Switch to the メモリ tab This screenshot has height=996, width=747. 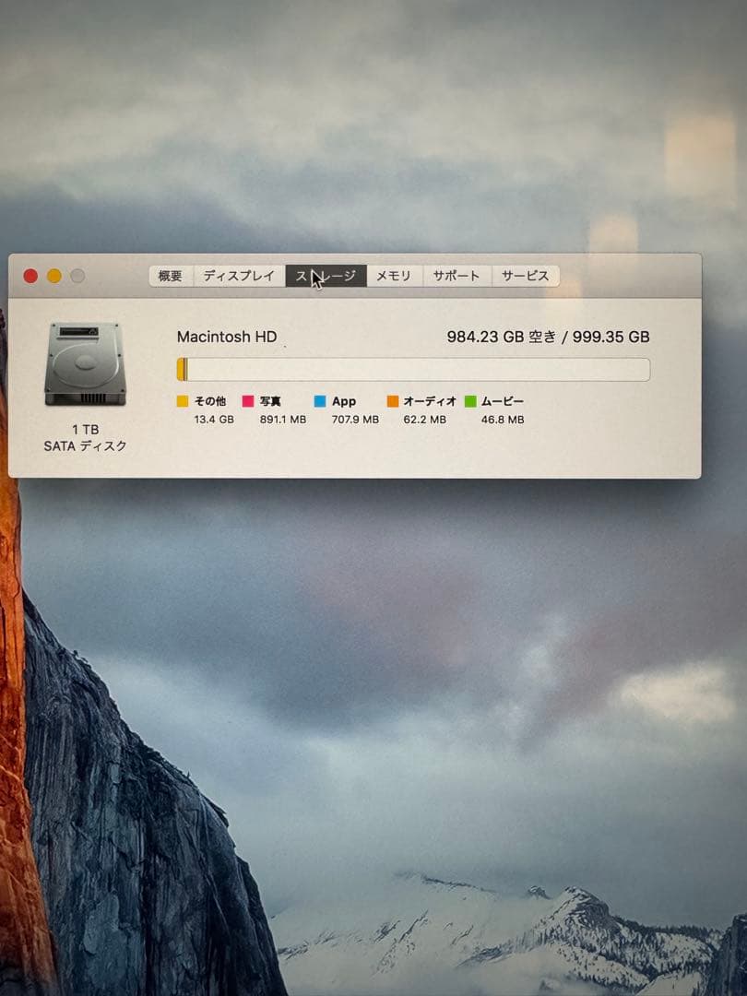(395, 275)
